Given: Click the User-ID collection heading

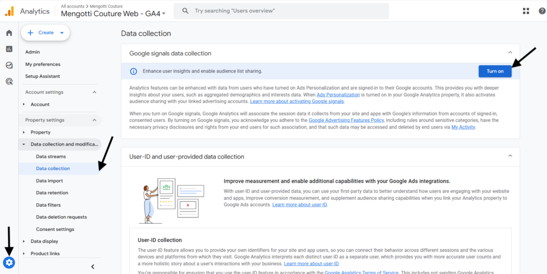Looking at the screenshot, I should click(160, 240).
